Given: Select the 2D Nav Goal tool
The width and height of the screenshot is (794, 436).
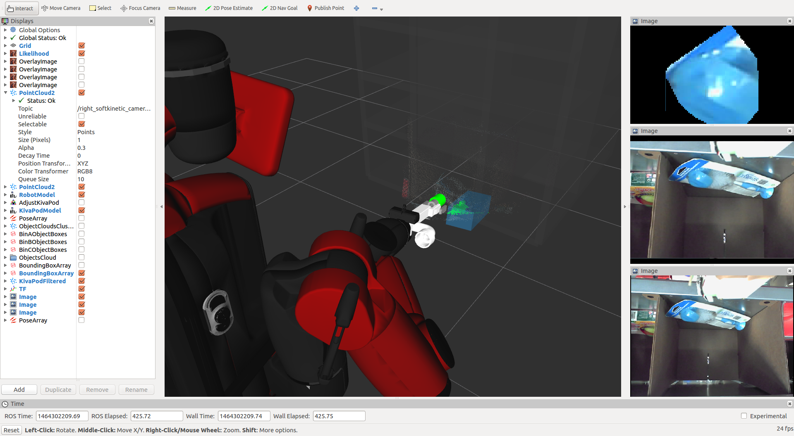Looking at the screenshot, I should click(280, 8).
